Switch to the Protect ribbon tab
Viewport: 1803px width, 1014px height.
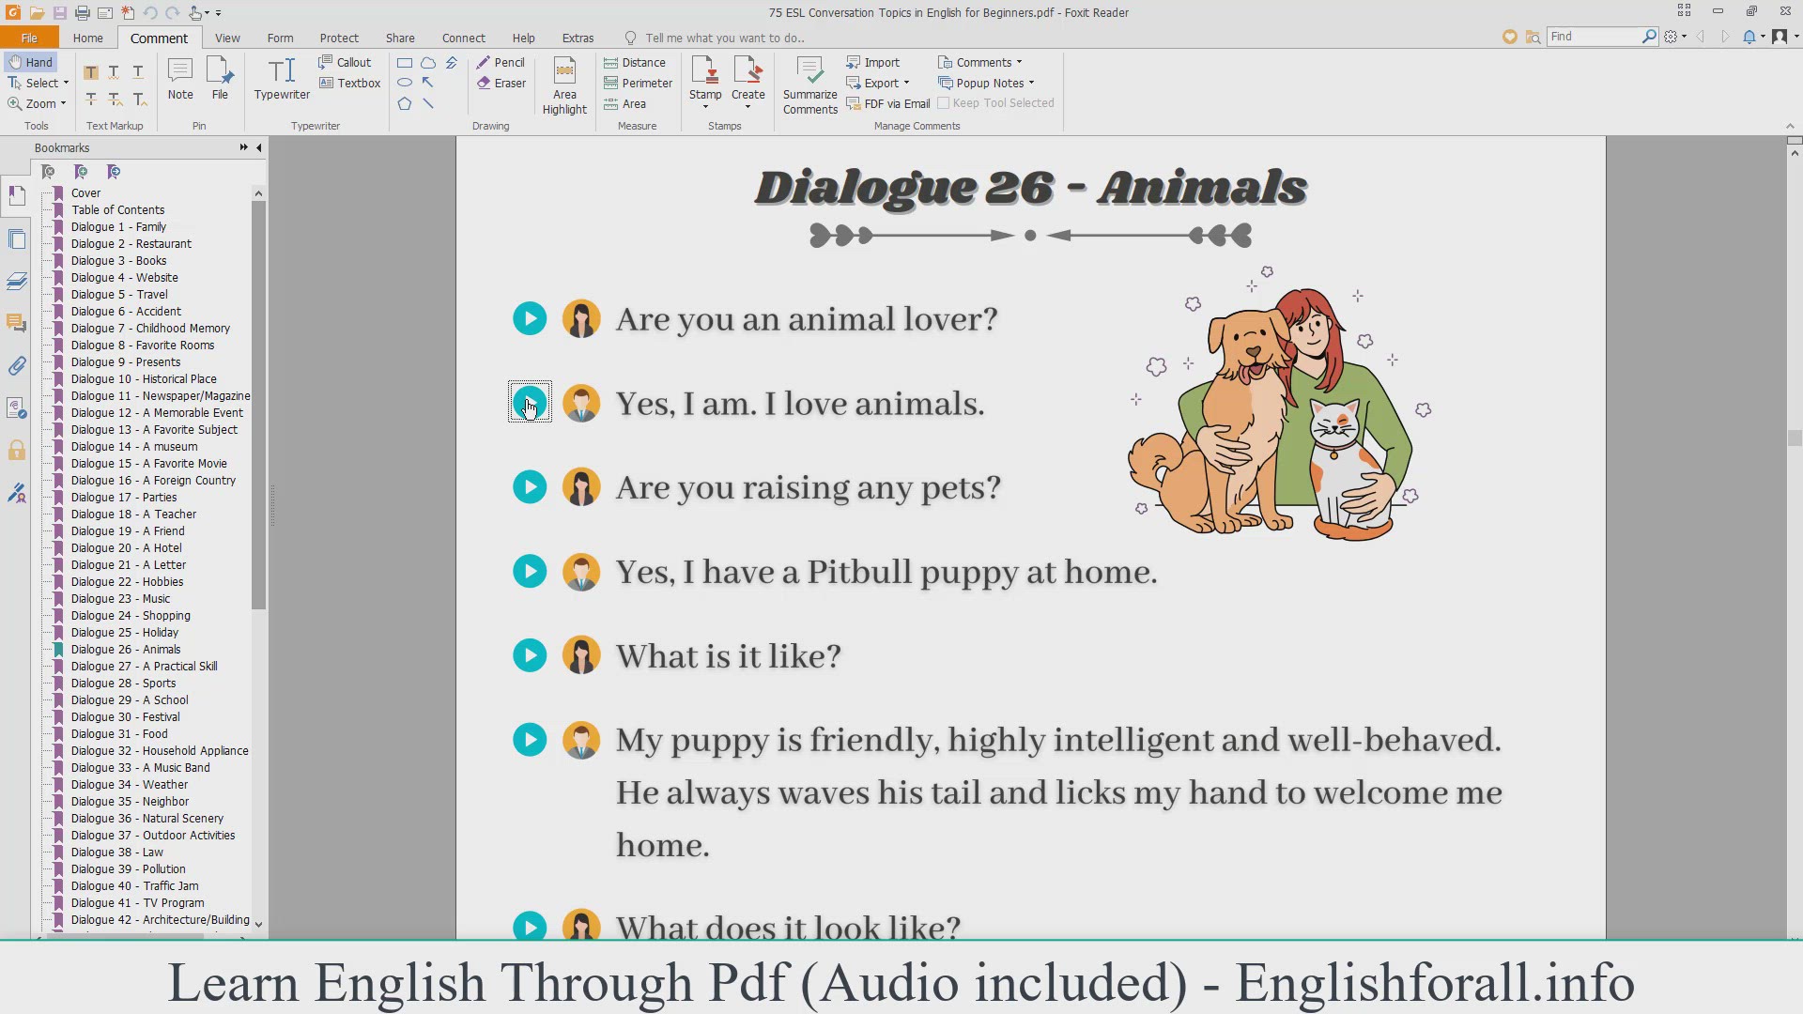click(x=338, y=38)
